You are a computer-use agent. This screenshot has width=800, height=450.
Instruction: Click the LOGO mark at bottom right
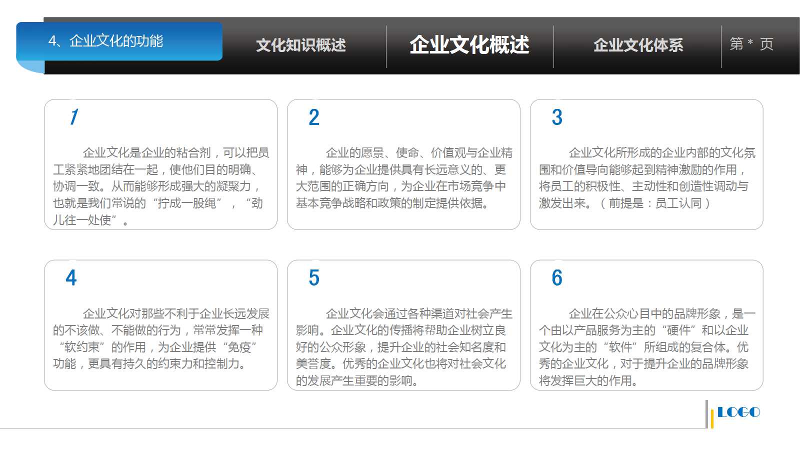point(738,412)
